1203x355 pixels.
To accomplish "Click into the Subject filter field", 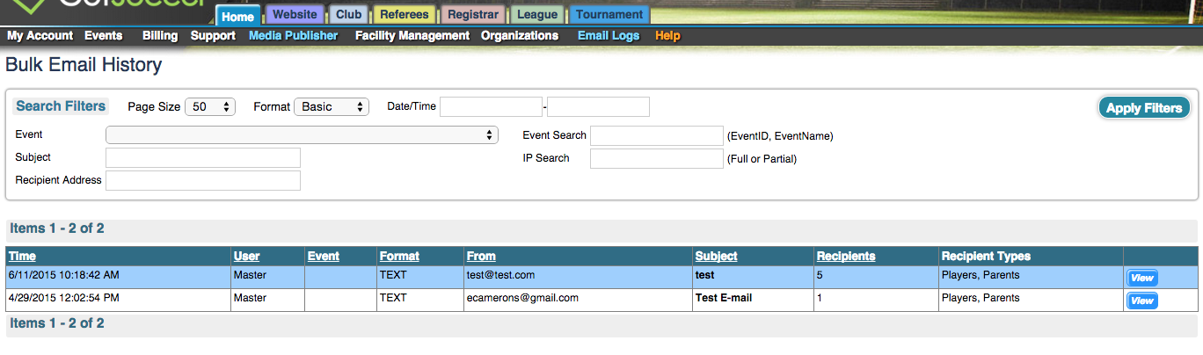I will pos(203,157).
